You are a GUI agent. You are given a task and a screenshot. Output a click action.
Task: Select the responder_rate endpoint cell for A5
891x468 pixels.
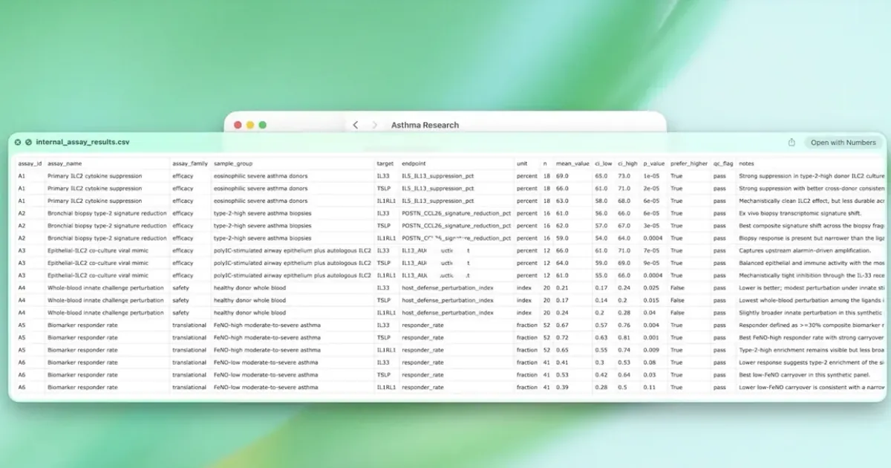(423, 325)
